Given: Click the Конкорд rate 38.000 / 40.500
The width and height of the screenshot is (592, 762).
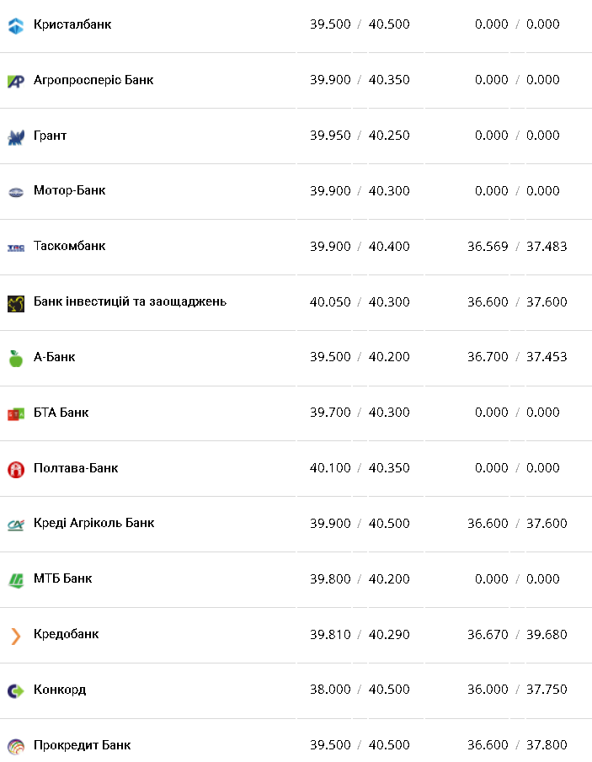Looking at the screenshot, I should 360,690.
